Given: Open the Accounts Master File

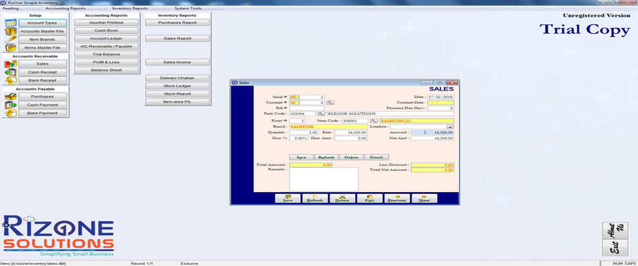Looking at the screenshot, I should pos(43,31).
